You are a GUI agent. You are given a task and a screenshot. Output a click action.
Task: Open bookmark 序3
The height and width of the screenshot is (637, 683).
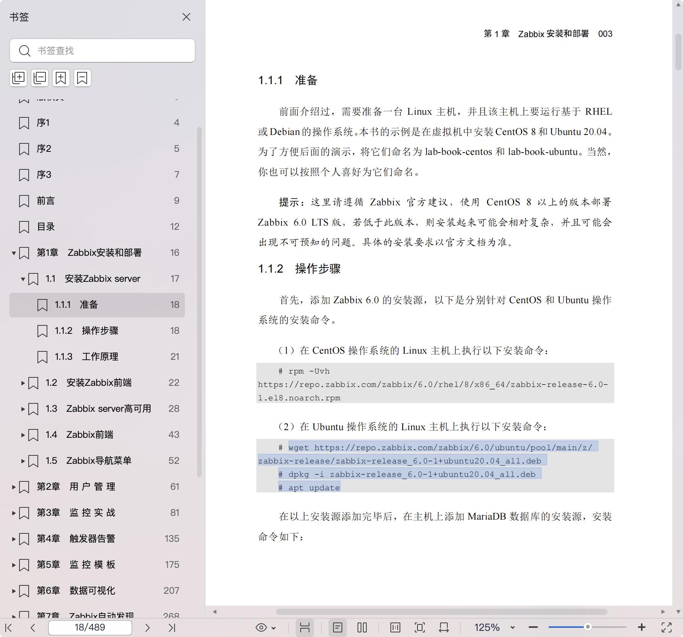point(97,175)
